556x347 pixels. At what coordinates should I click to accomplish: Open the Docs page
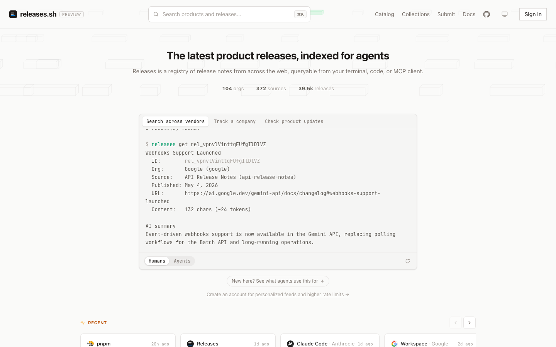(469, 14)
